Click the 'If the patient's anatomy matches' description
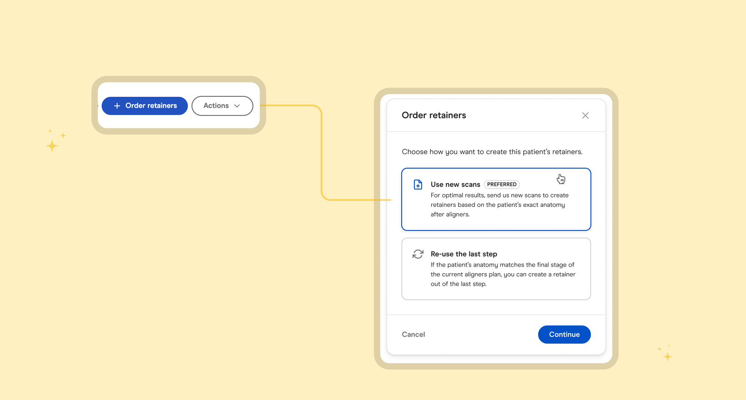Image resolution: width=746 pixels, height=400 pixels. click(x=503, y=275)
